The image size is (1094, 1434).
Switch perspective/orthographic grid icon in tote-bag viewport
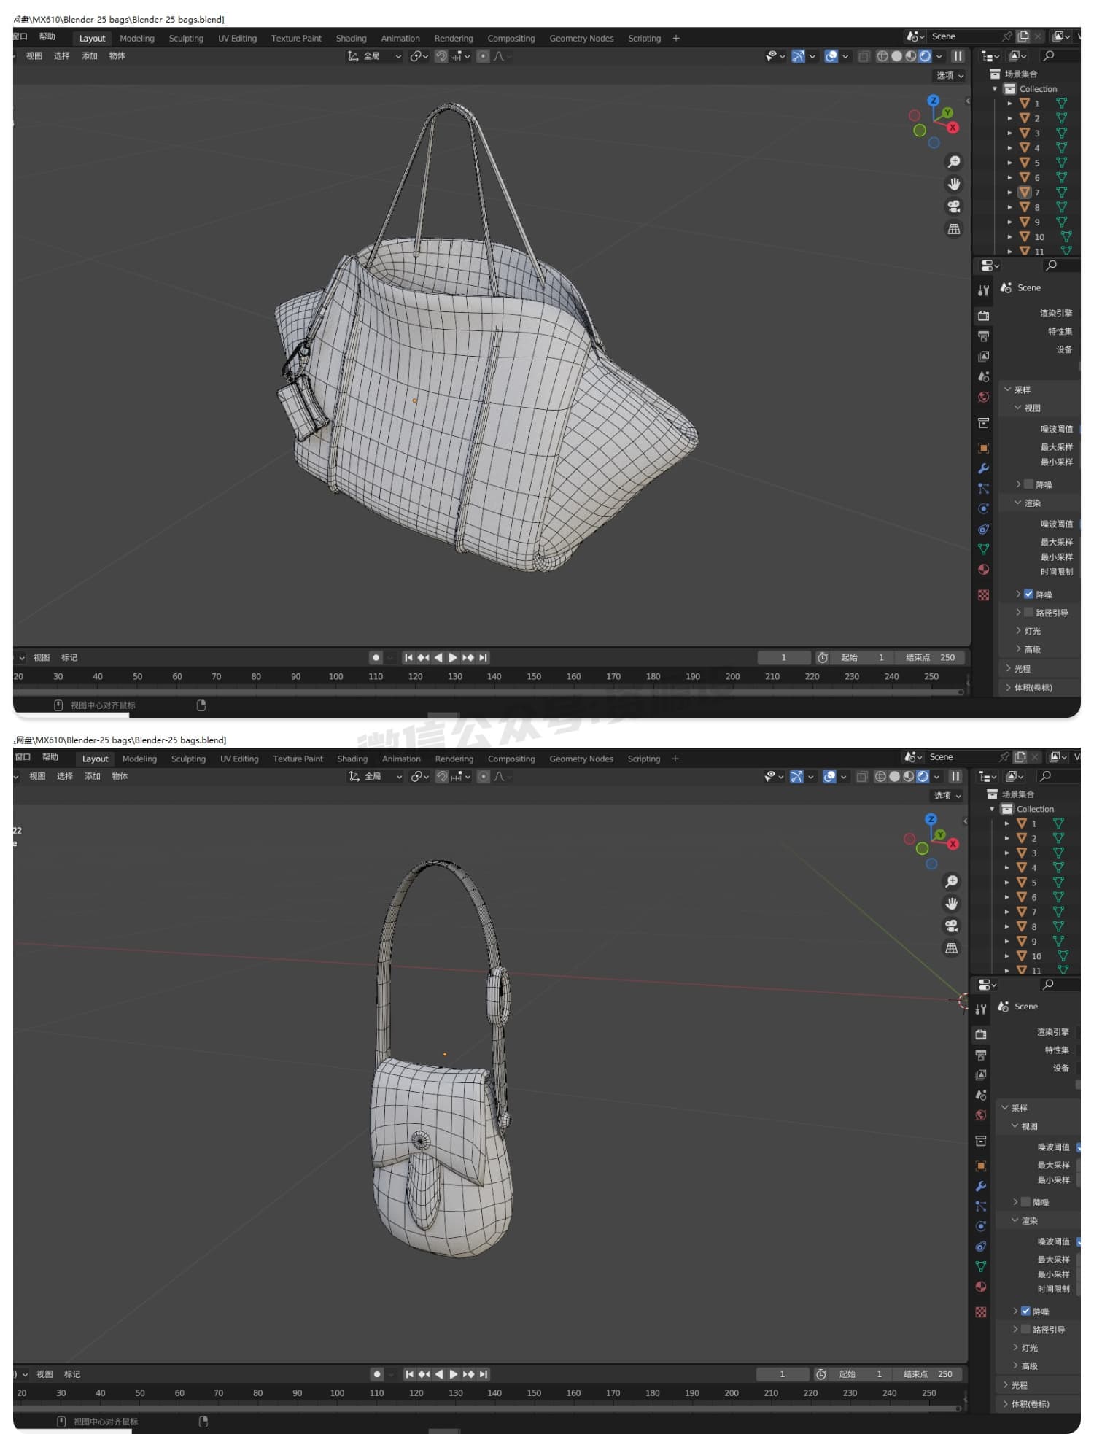(953, 229)
